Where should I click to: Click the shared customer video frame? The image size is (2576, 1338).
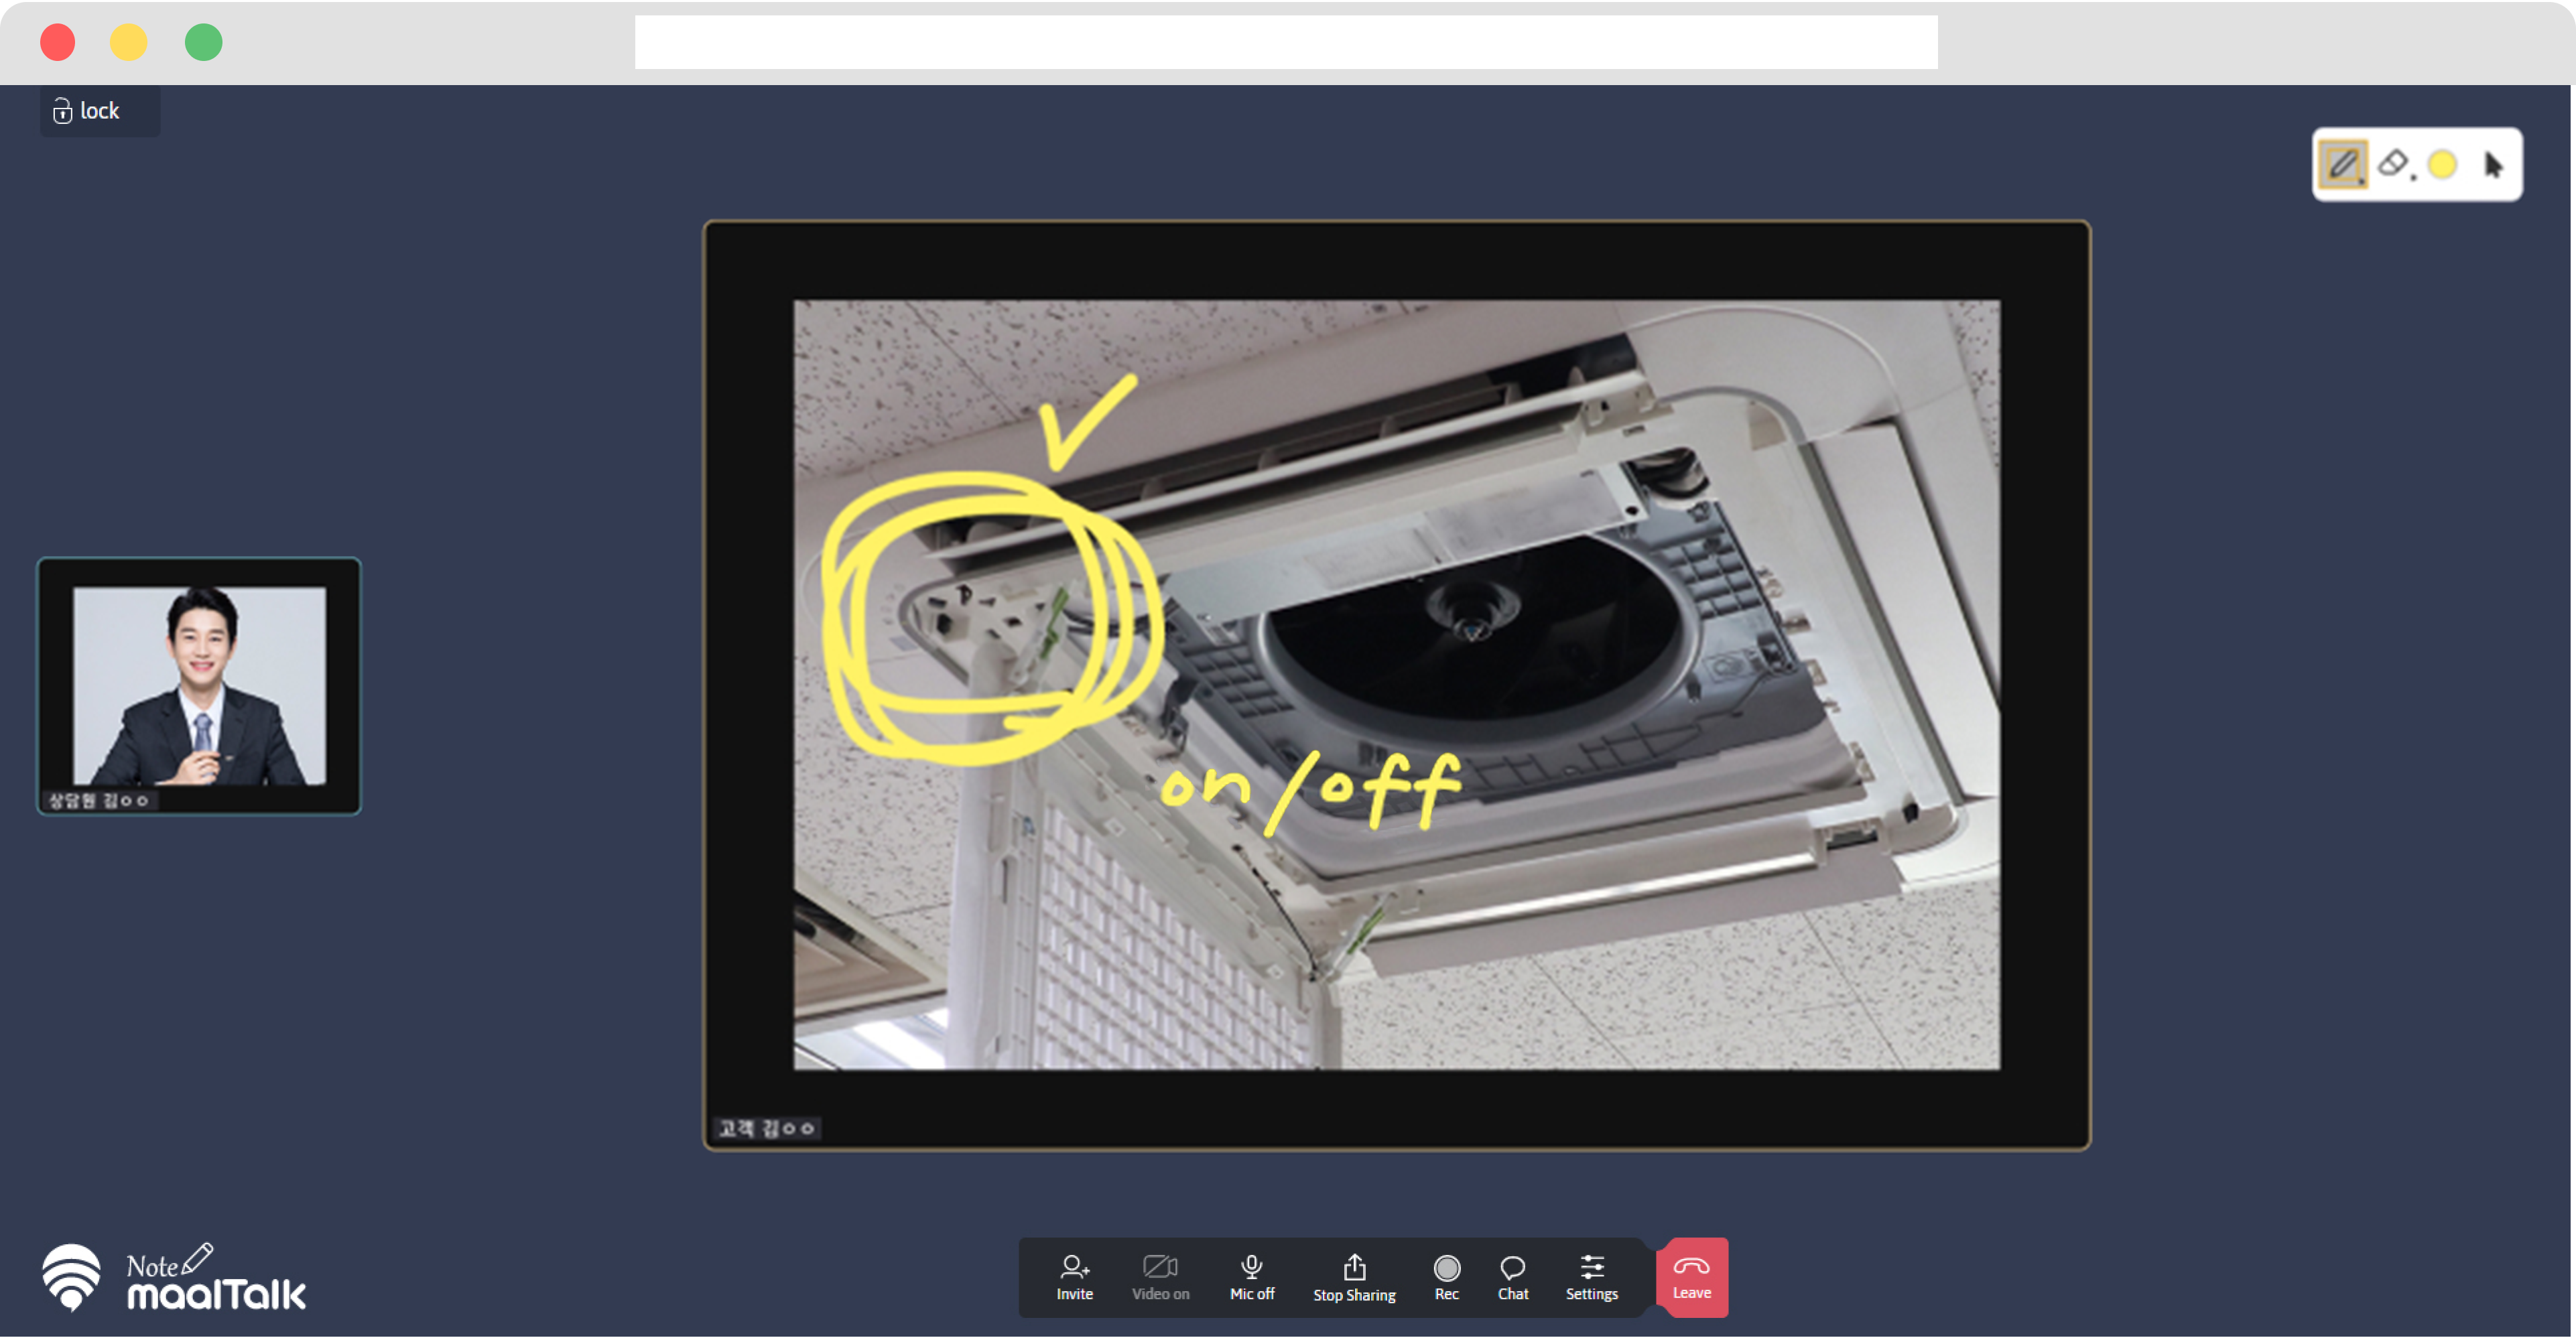click(1396, 684)
